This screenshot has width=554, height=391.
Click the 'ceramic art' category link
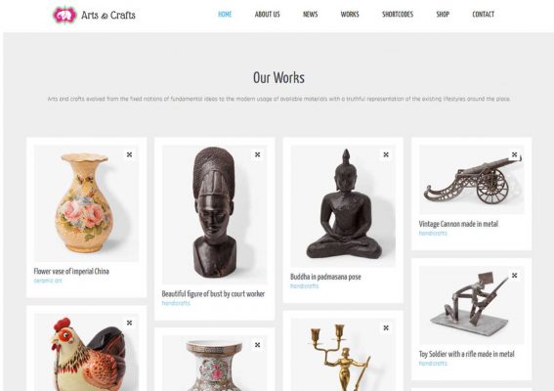click(x=48, y=281)
